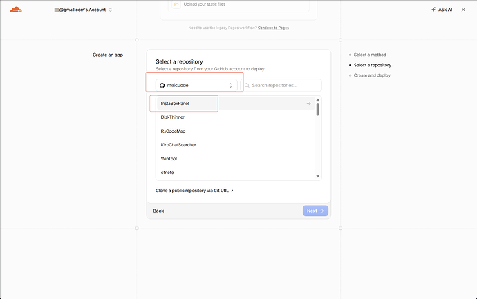Click the scroll down arrow in repository list

point(318,176)
